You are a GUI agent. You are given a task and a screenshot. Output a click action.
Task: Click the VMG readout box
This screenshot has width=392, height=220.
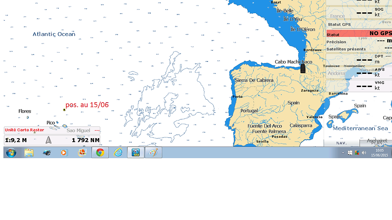pos(359,85)
